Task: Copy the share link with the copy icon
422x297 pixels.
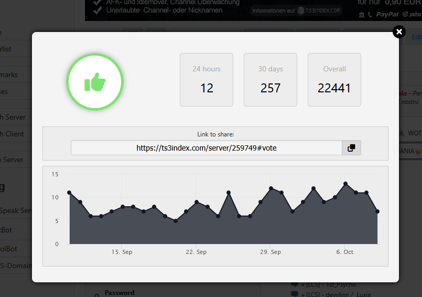Action: [351, 148]
